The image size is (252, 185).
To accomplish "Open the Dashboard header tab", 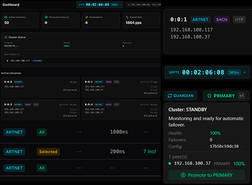I will [11, 5].
